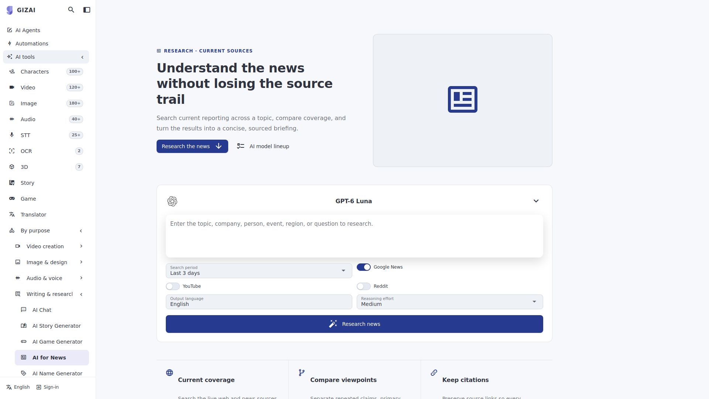Open the Search period dropdown
This screenshot has height=399, width=709.
259,271
